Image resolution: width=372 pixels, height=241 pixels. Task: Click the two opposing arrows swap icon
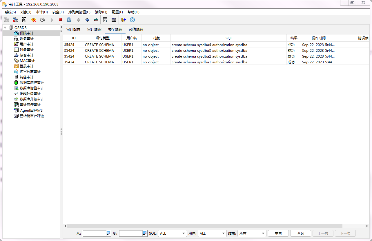click(x=95, y=20)
